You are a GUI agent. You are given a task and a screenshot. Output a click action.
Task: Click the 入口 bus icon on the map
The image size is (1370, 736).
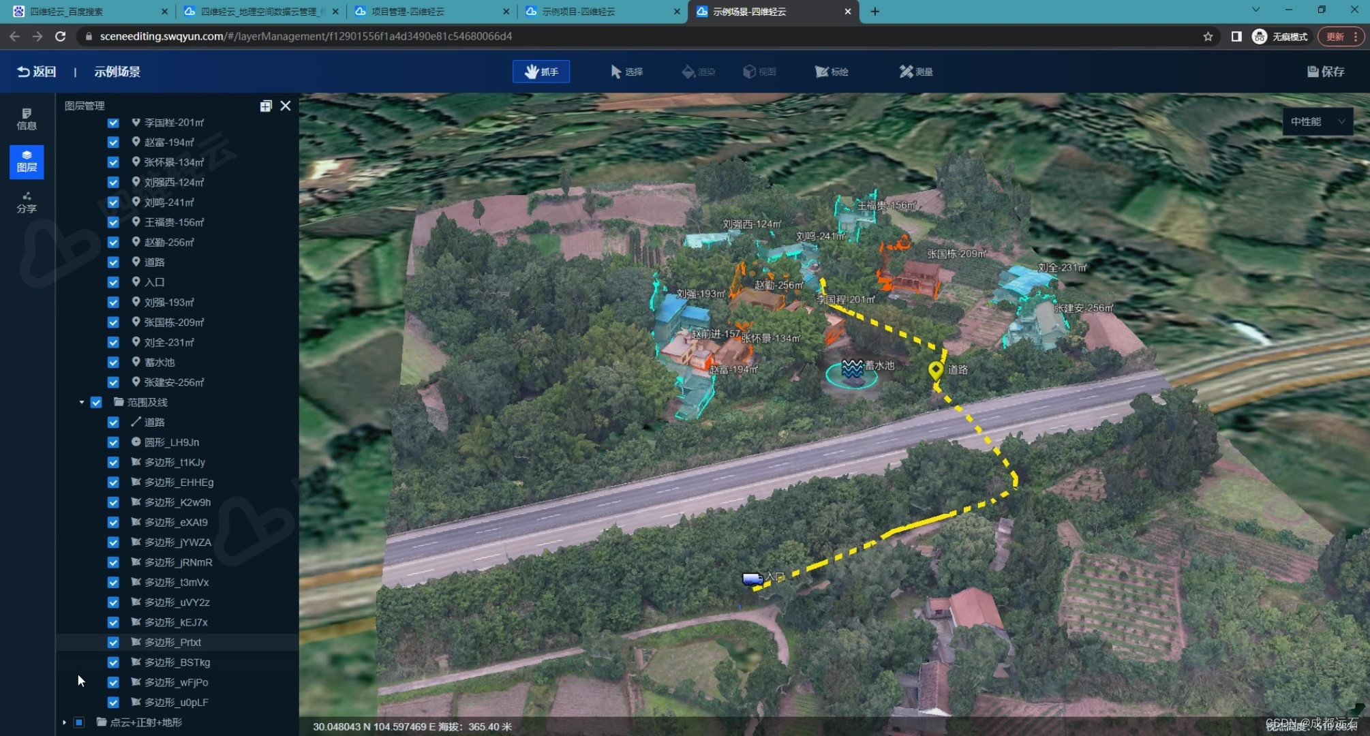752,579
